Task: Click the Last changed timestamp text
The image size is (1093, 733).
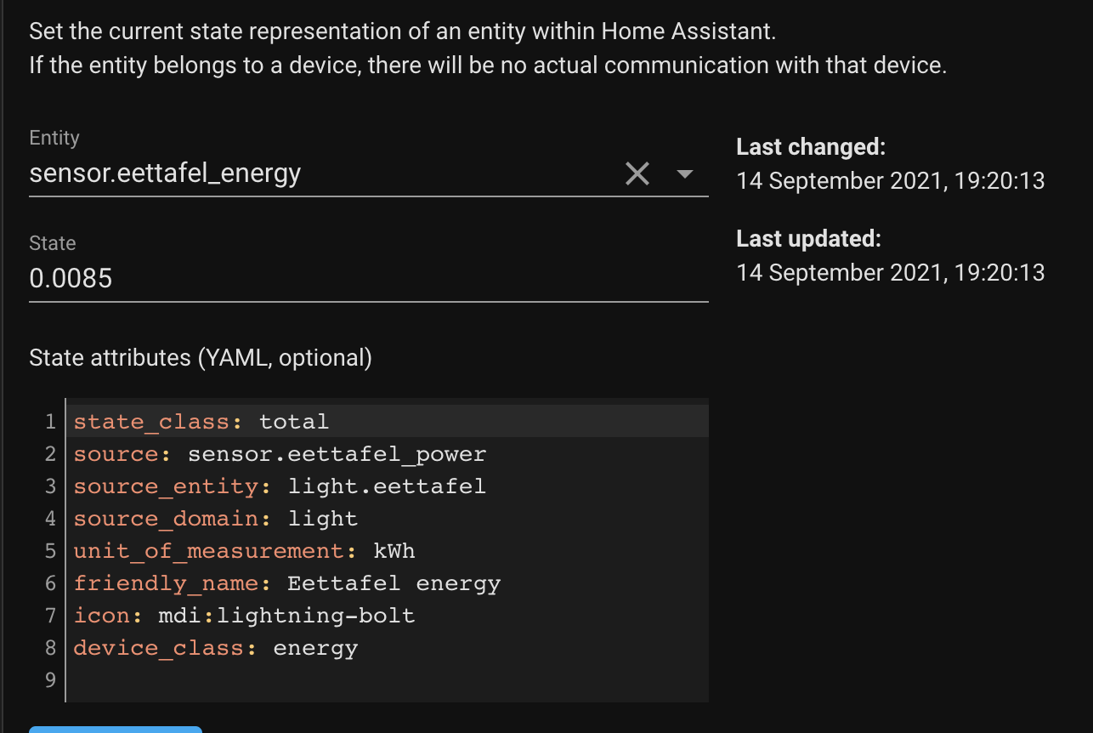Action: pyautogui.click(x=891, y=180)
